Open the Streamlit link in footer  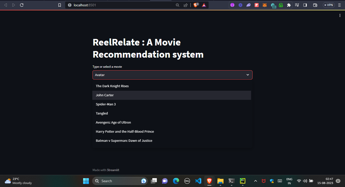click(x=113, y=170)
